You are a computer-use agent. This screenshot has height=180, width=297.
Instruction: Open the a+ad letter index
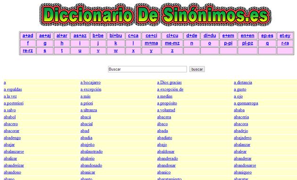coord(28,36)
